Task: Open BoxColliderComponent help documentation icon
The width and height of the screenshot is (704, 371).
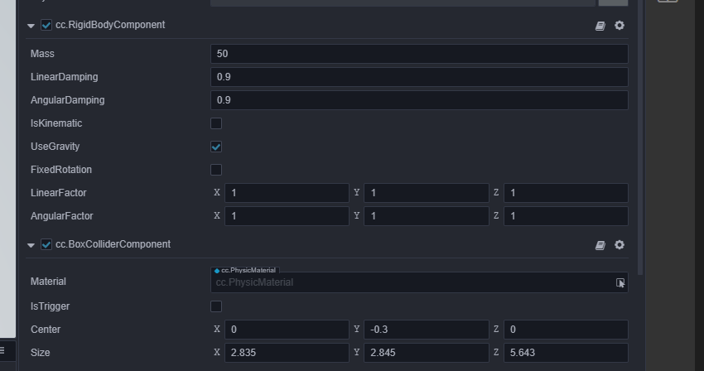Action: pyautogui.click(x=600, y=245)
